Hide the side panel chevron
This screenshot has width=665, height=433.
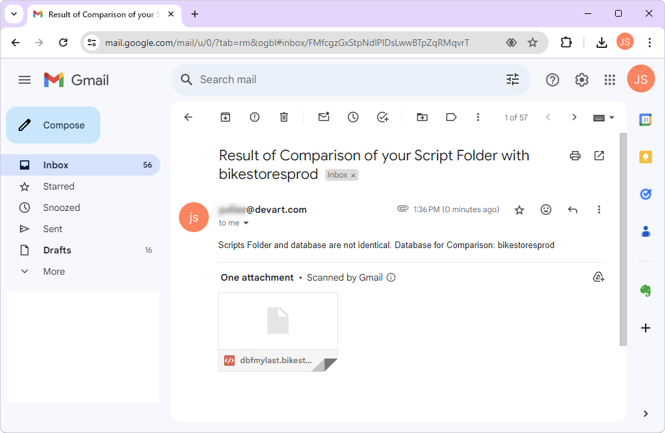coord(646,414)
